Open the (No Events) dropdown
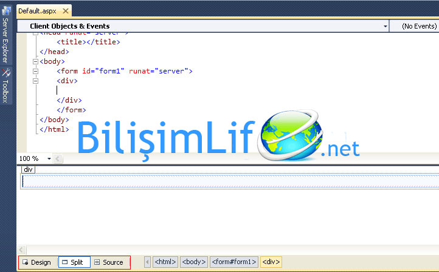 (x=420, y=26)
